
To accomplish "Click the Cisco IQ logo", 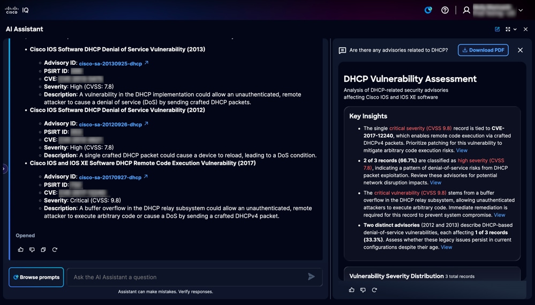I will point(17,10).
